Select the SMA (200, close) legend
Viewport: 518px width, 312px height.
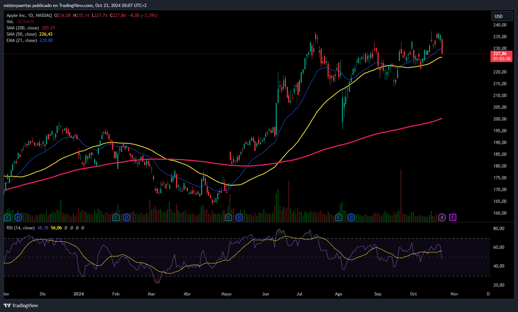[x=23, y=28]
